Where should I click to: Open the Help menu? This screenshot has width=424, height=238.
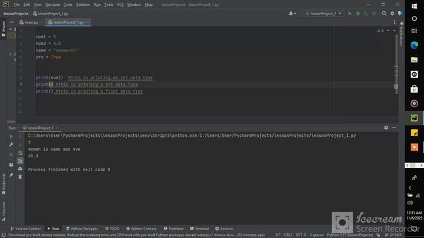click(148, 5)
